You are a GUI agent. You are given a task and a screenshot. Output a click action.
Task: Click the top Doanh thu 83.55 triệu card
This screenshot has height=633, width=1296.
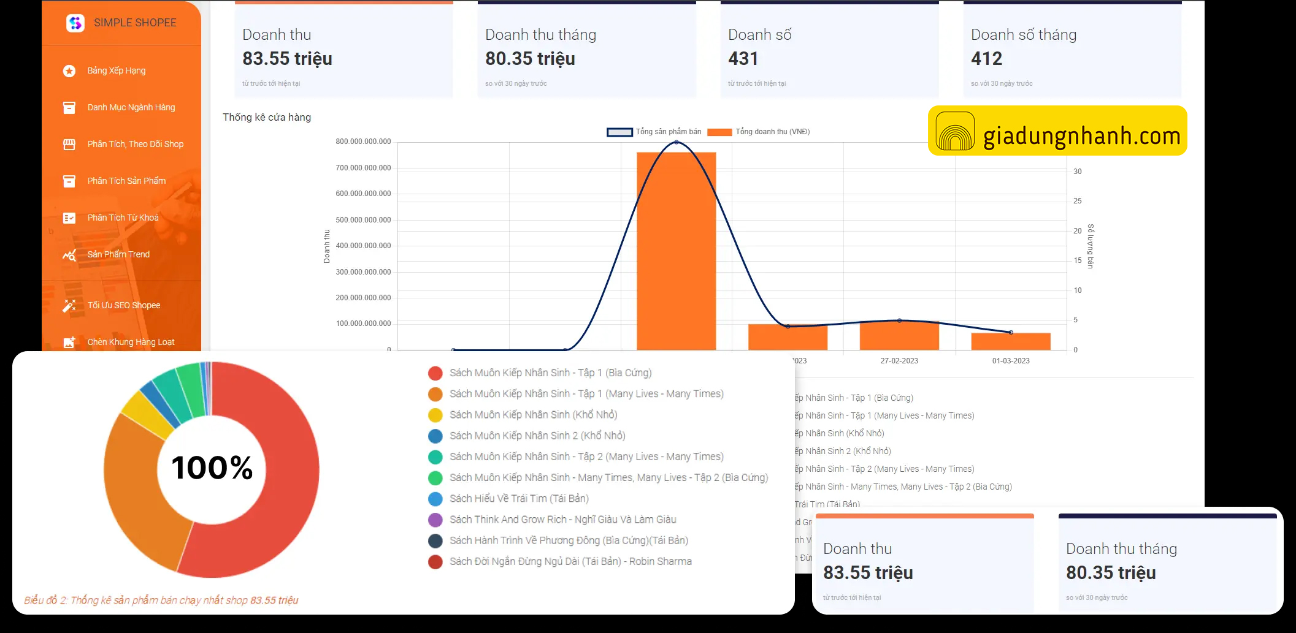pyautogui.click(x=343, y=50)
